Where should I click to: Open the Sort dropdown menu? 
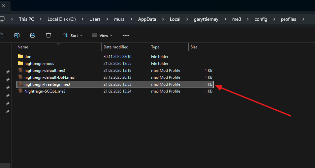point(73,35)
